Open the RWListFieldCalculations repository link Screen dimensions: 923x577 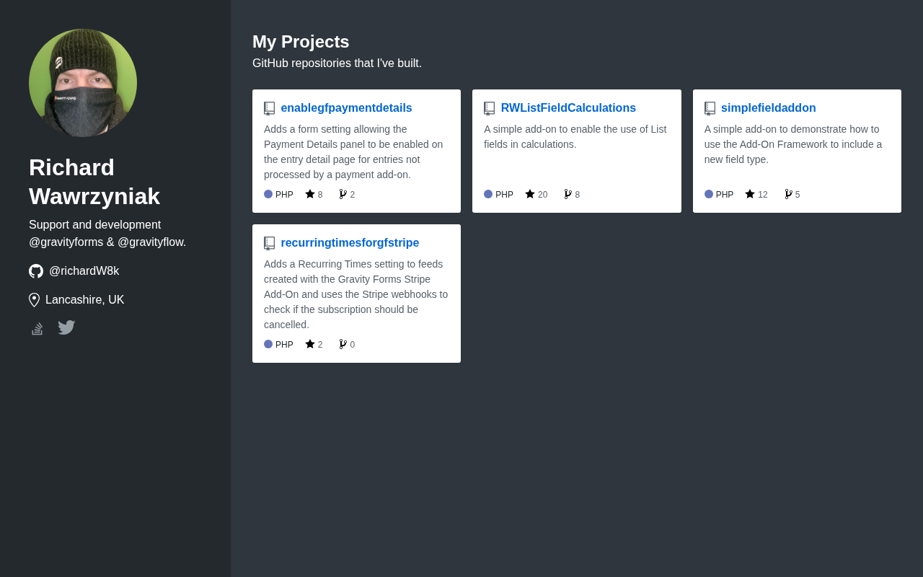[x=568, y=108]
